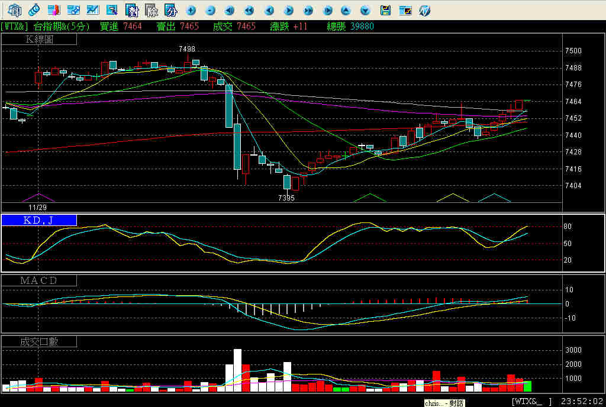
Task: Click the print (印) toolbar icon
Action: pyautogui.click(x=15, y=11)
